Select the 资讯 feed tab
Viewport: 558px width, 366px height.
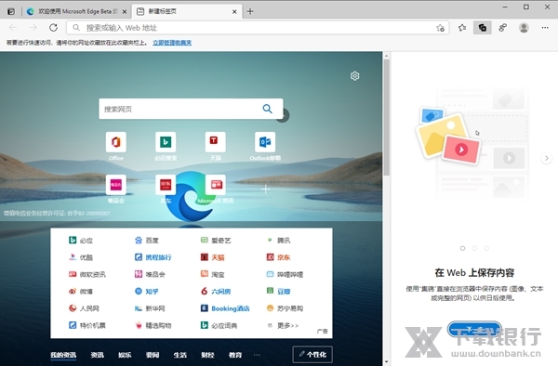(97, 355)
